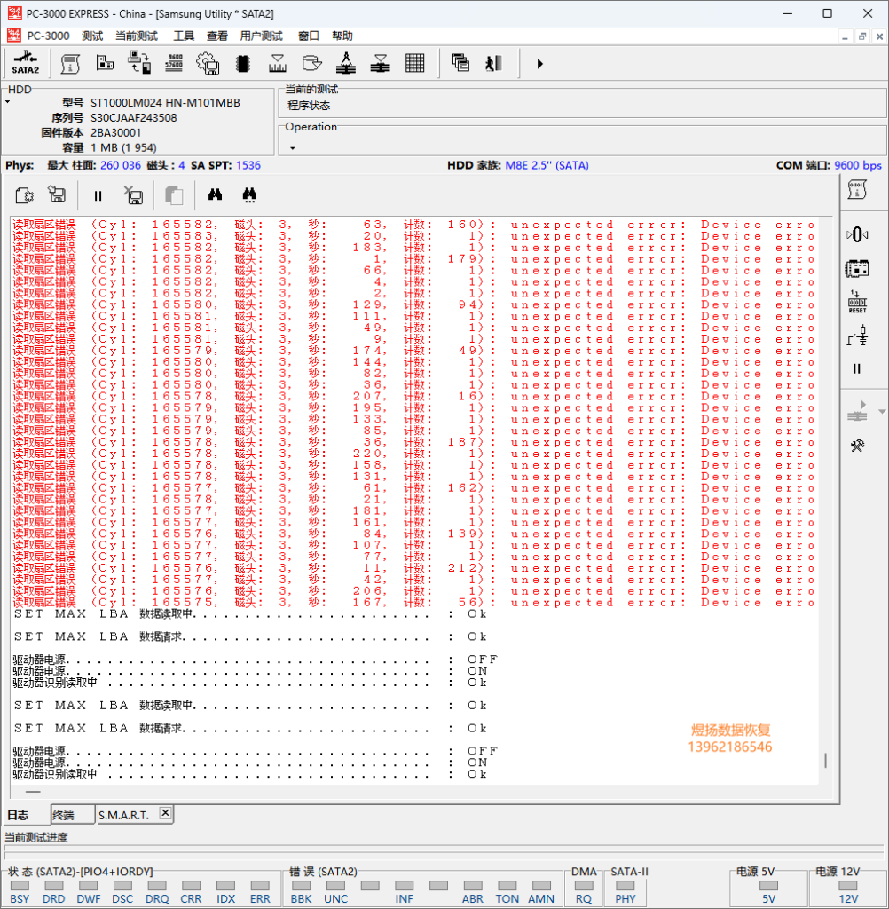Open the 工具 menu
This screenshot has width=889, height=909.
click(x=184, y=36)
